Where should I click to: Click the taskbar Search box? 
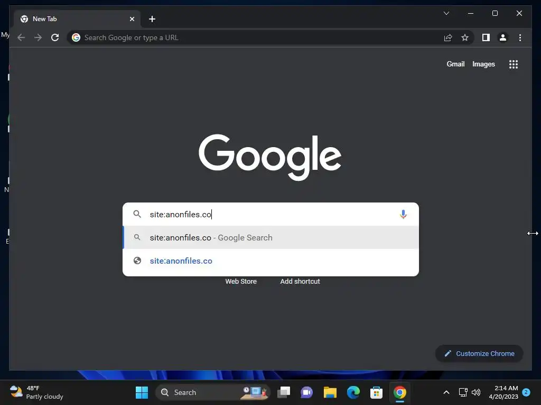point(213,392)
